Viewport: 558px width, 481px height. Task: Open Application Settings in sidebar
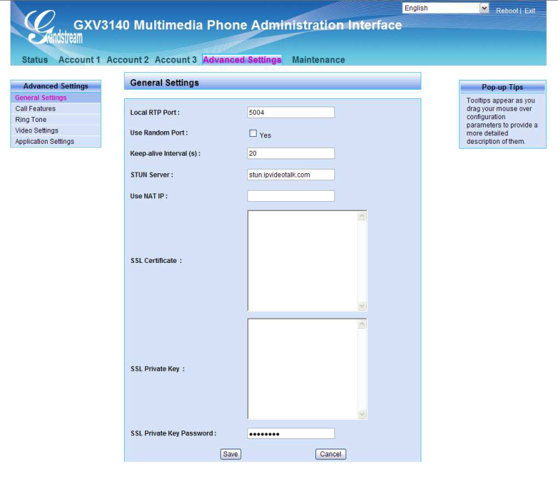[x=44, y=142]
